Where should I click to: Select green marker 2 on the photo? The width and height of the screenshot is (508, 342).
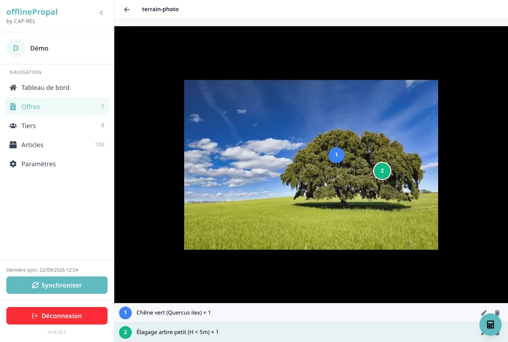pyautogui.click(x=382, y=171)
